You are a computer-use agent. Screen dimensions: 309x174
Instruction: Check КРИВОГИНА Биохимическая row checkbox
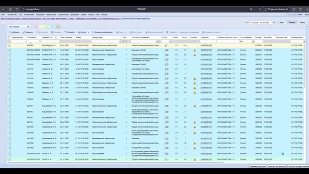(x=9, y=50)
